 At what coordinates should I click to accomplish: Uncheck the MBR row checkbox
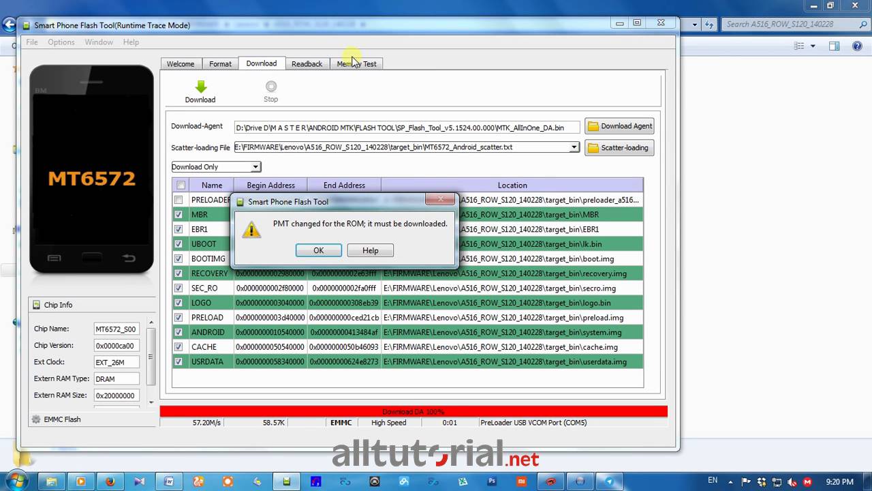pyautogui.click(x=178, y=214)
